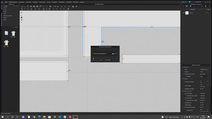Open the Edge icon on the taskbar

click(39, 117)
